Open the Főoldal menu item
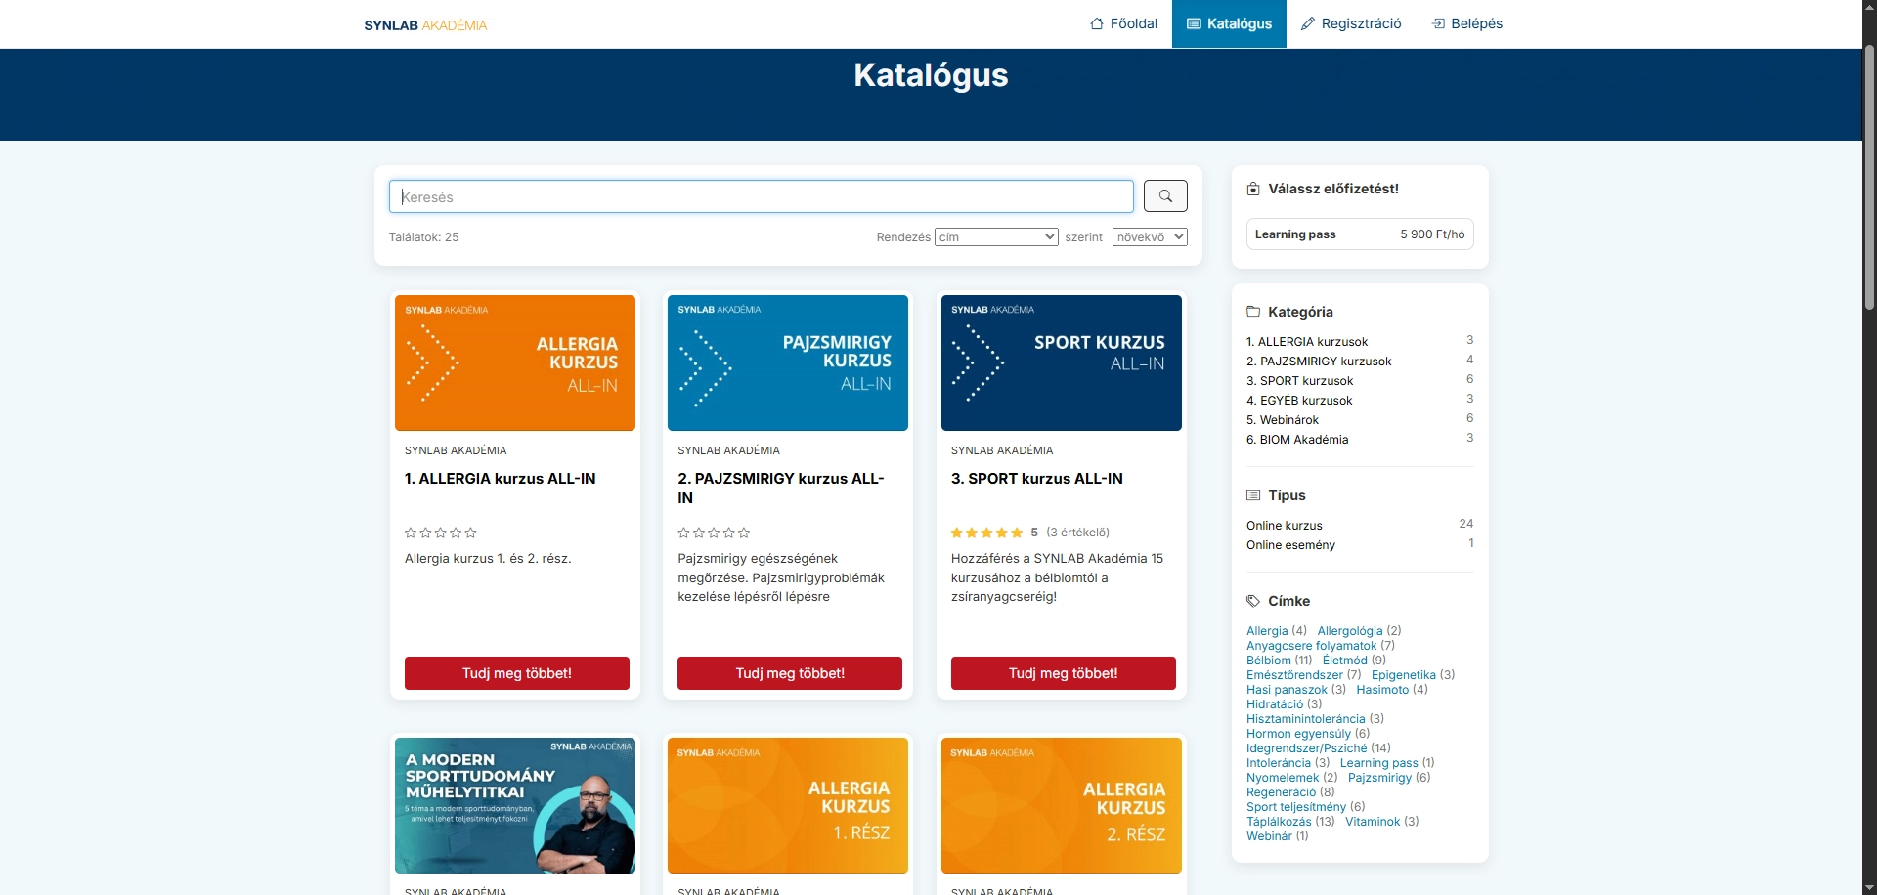Image resolution: width=1877 pixels, height=895 pixels. pyautogui.click(x=1123, y=23)
